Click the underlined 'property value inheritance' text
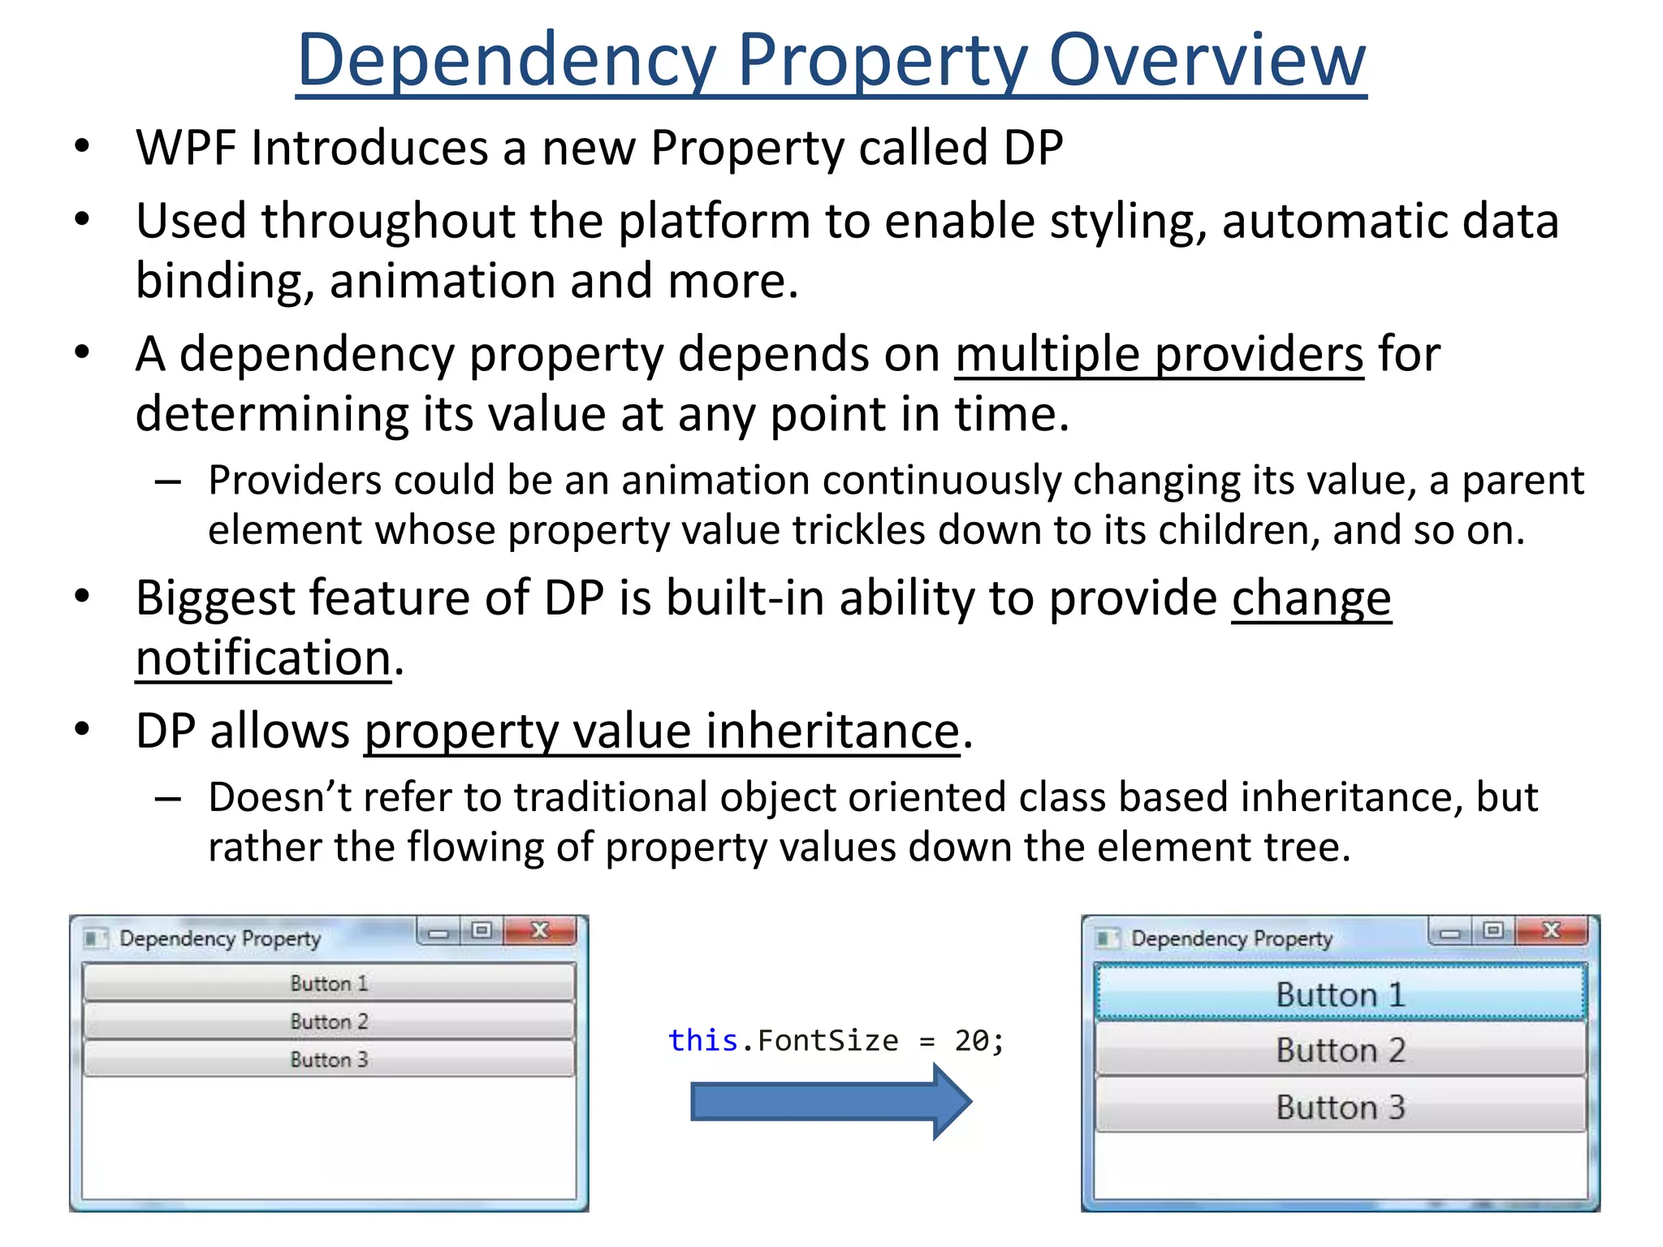This screenshot has height=1247, width=1663. (x=662, y=731)
